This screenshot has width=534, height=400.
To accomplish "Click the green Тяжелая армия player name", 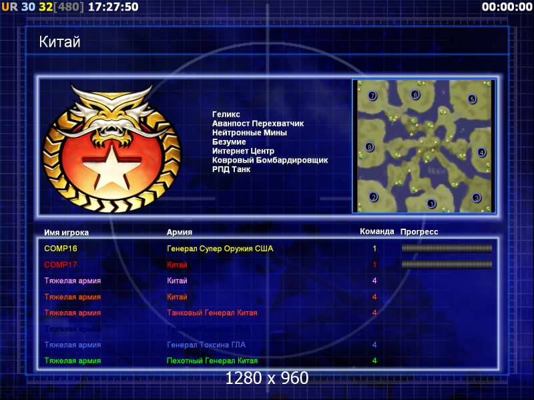I will (x=73, y=361).
